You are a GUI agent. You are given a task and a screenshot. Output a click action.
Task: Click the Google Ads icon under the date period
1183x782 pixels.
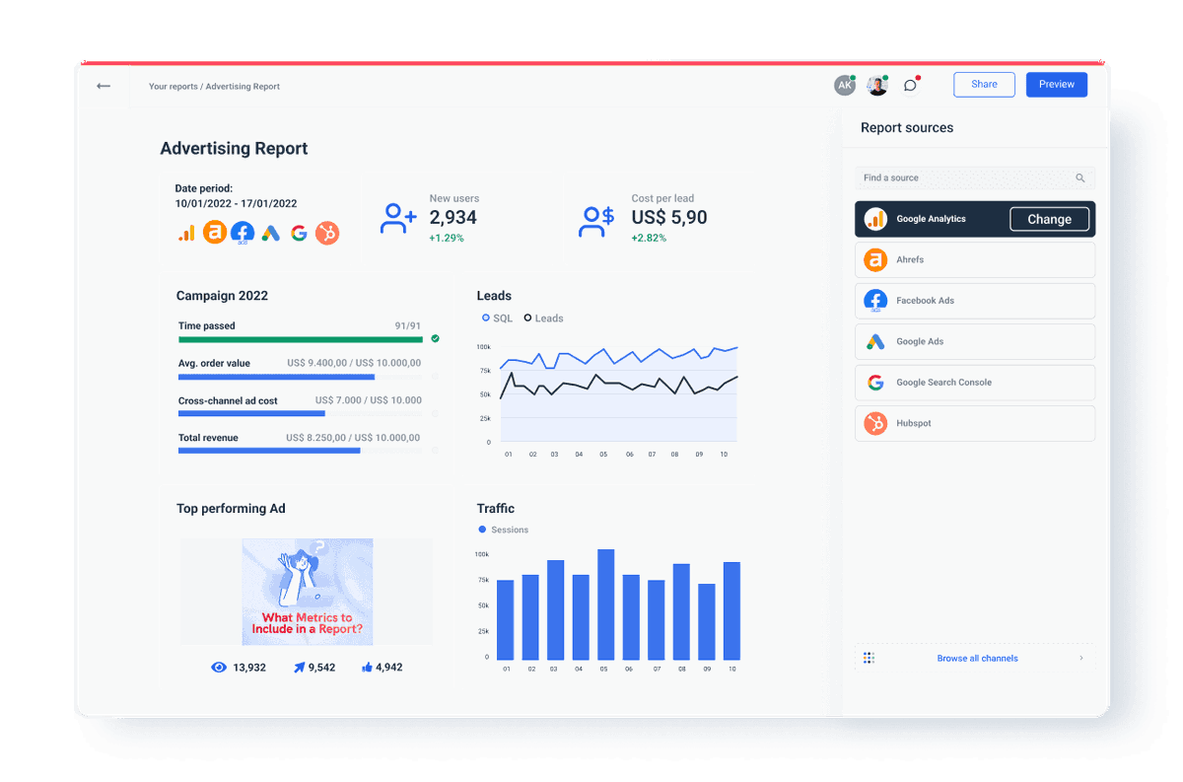coord(271,233)
